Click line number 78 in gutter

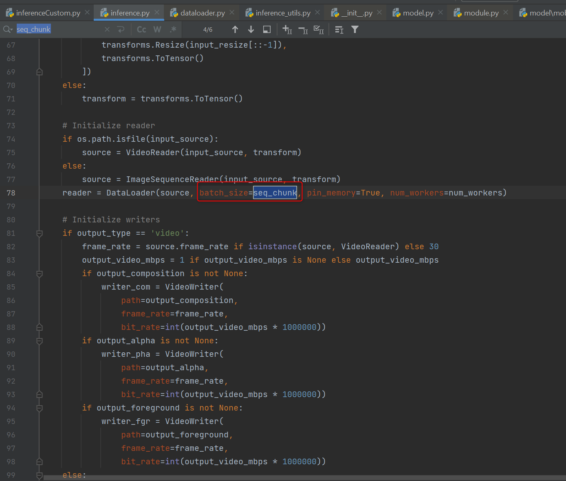coord(11,193)
